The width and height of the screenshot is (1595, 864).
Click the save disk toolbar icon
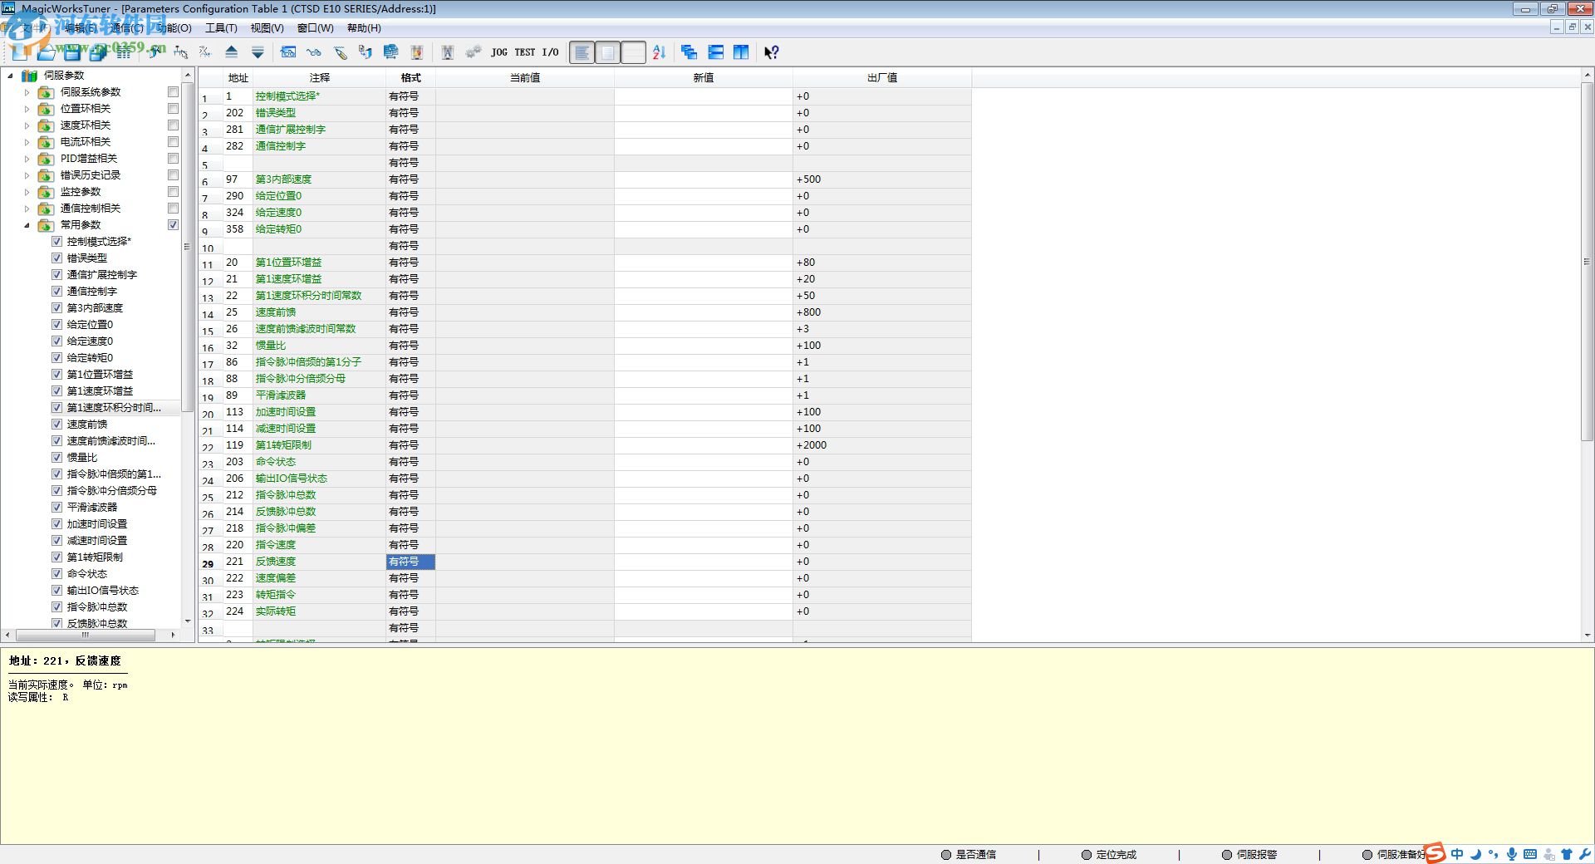[72, 52]
